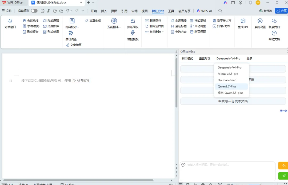Switch to the 开始 tab
Image resolution: width=288 pixels, height=185 pixels.
pyautogui.click(x=94, y=11)
